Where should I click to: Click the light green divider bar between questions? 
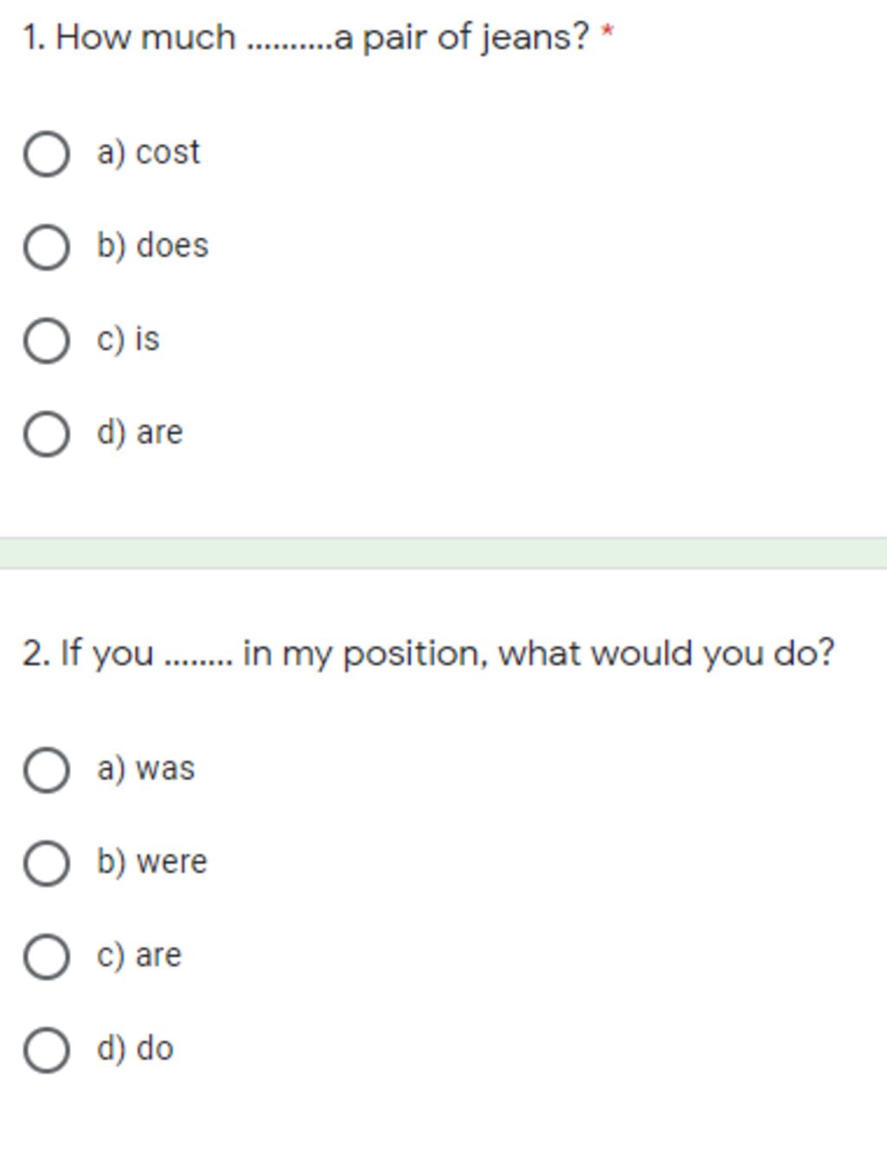[443, 553]
